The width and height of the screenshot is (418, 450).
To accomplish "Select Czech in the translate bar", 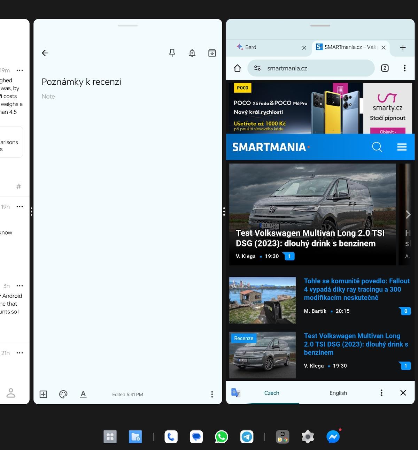I will (272, 393).
